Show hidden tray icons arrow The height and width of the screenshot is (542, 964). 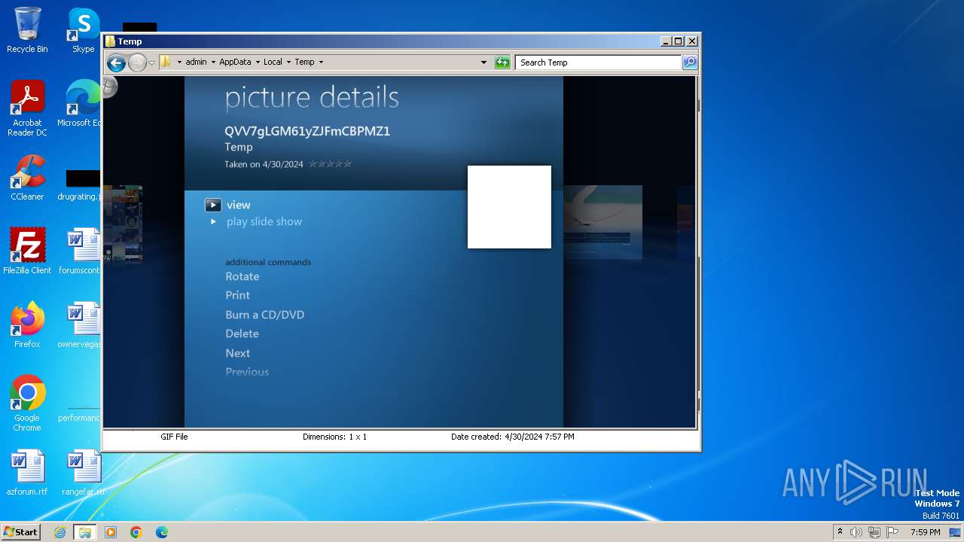pyautogui.click(x=840, y=531)
